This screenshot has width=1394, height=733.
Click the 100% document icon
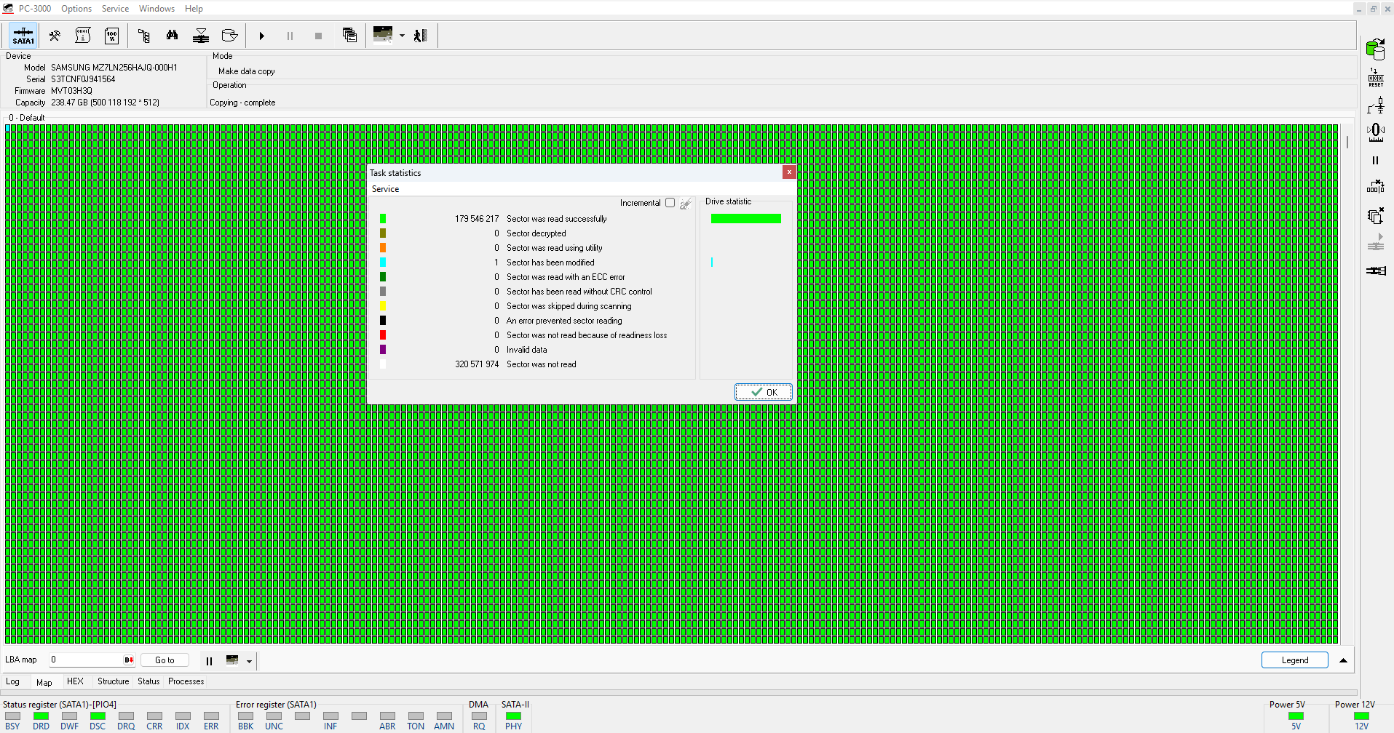112,36
